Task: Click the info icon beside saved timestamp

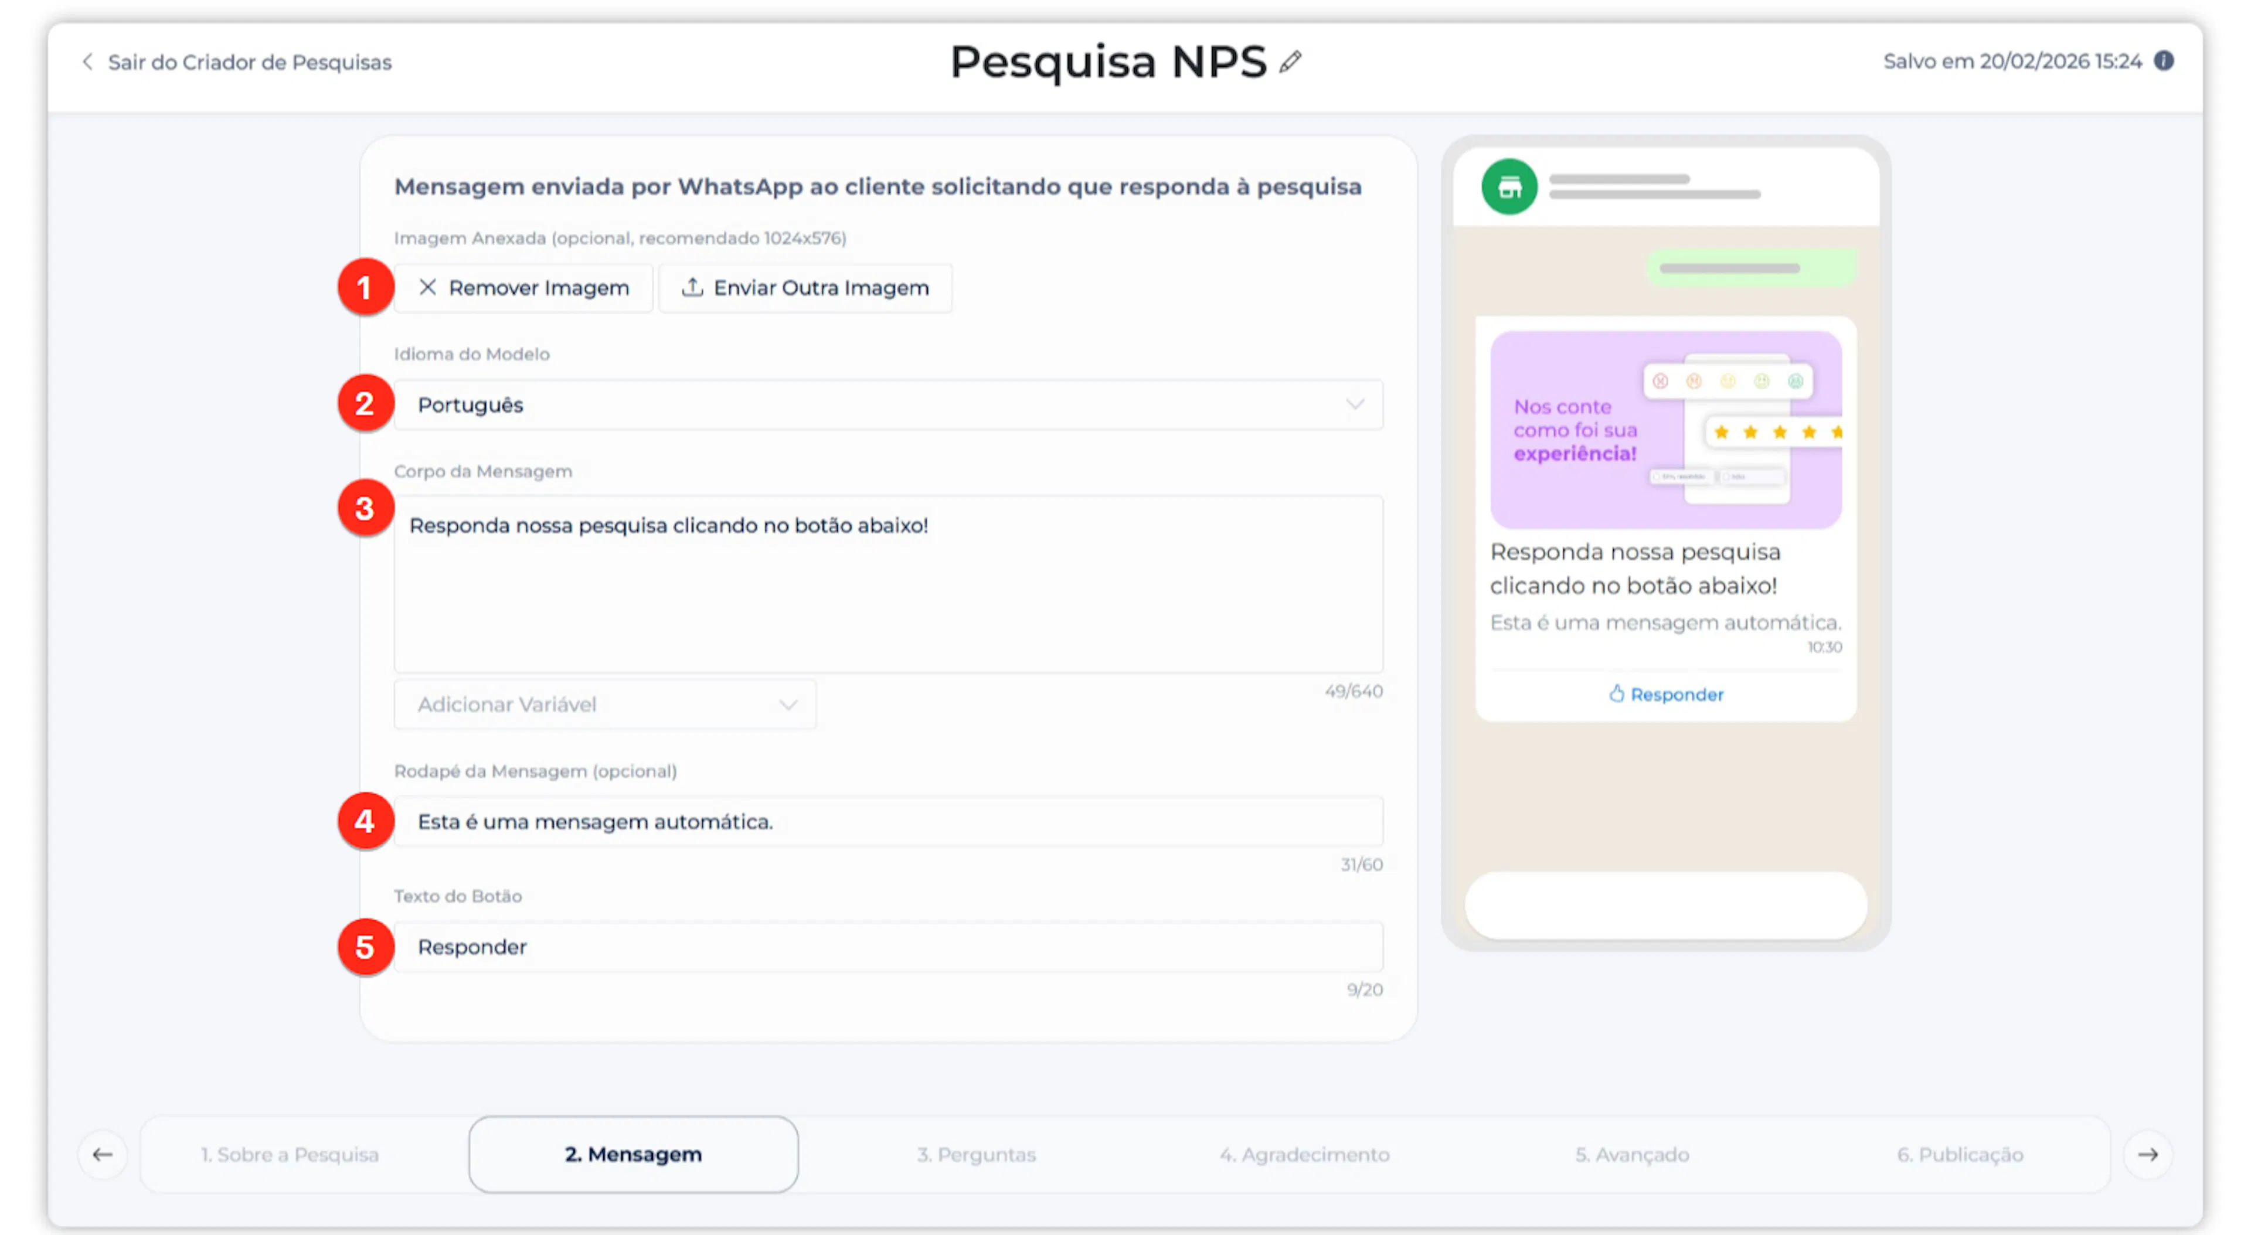Action: click(x=2164, y=61)
